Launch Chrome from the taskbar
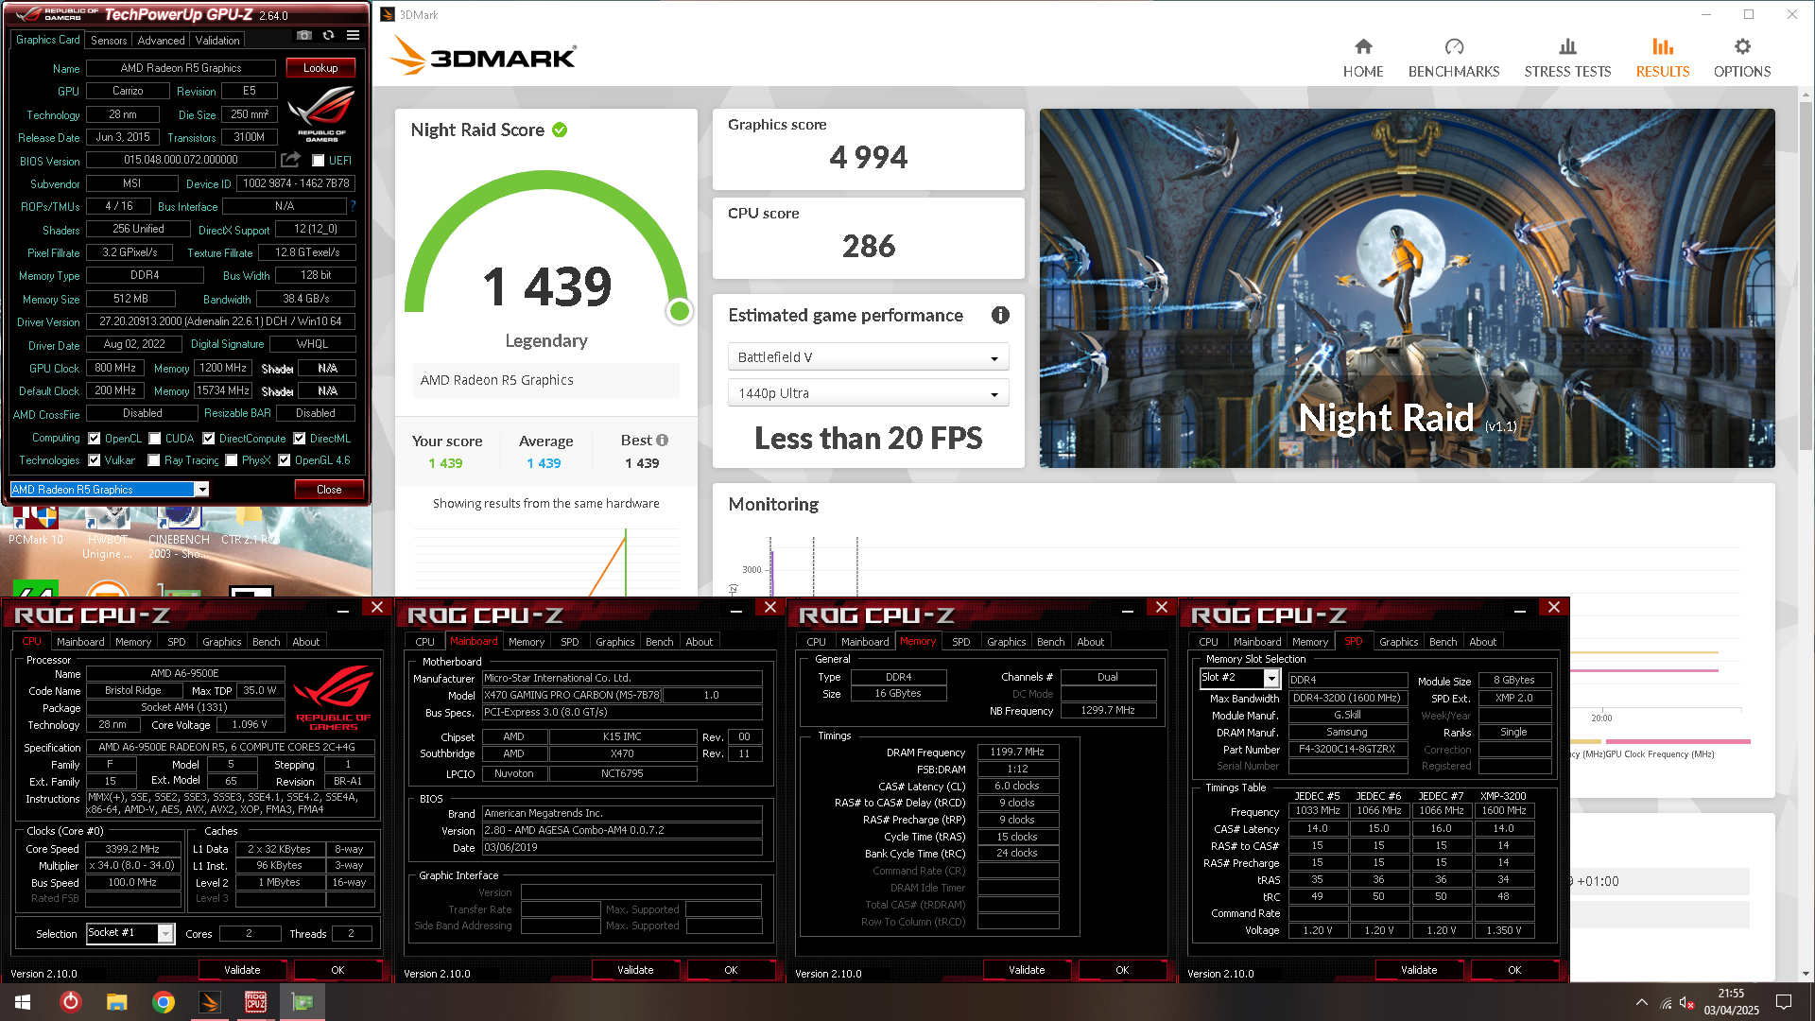Image resolution: width=1815 pixels, height=1021 pixels. click(x=164, y=1002)
